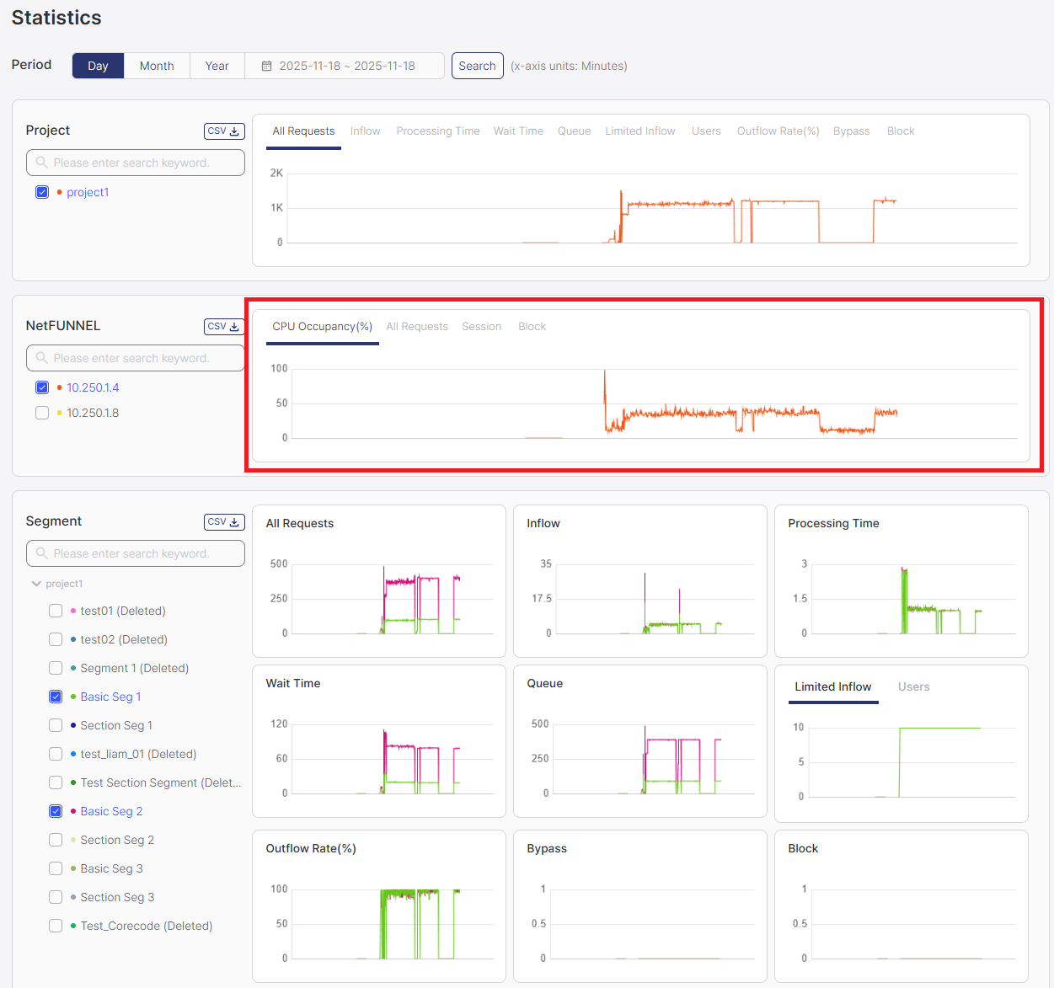Click the magnifier icon in Project search field

click(40, 162)
